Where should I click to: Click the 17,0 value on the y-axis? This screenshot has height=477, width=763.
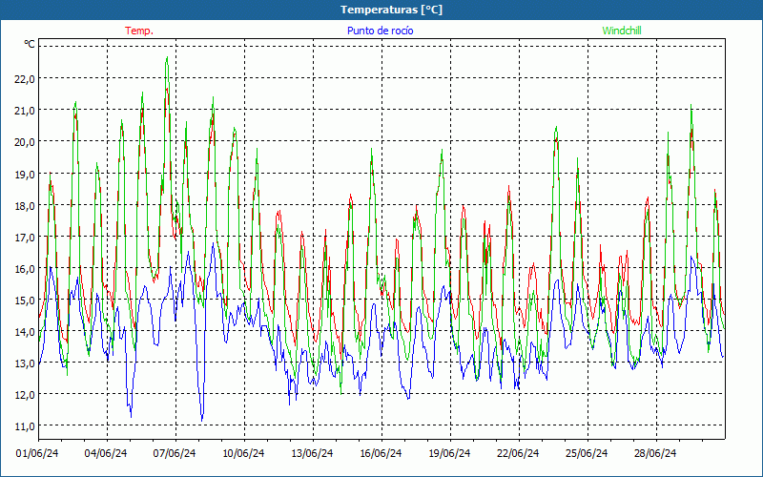25,237
